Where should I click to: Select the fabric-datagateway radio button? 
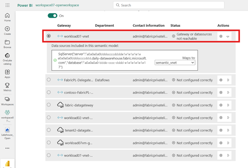pyautogui.click(x=49, y=105)
